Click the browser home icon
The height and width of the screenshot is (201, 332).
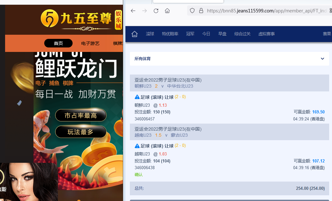[x=167, y=11]
